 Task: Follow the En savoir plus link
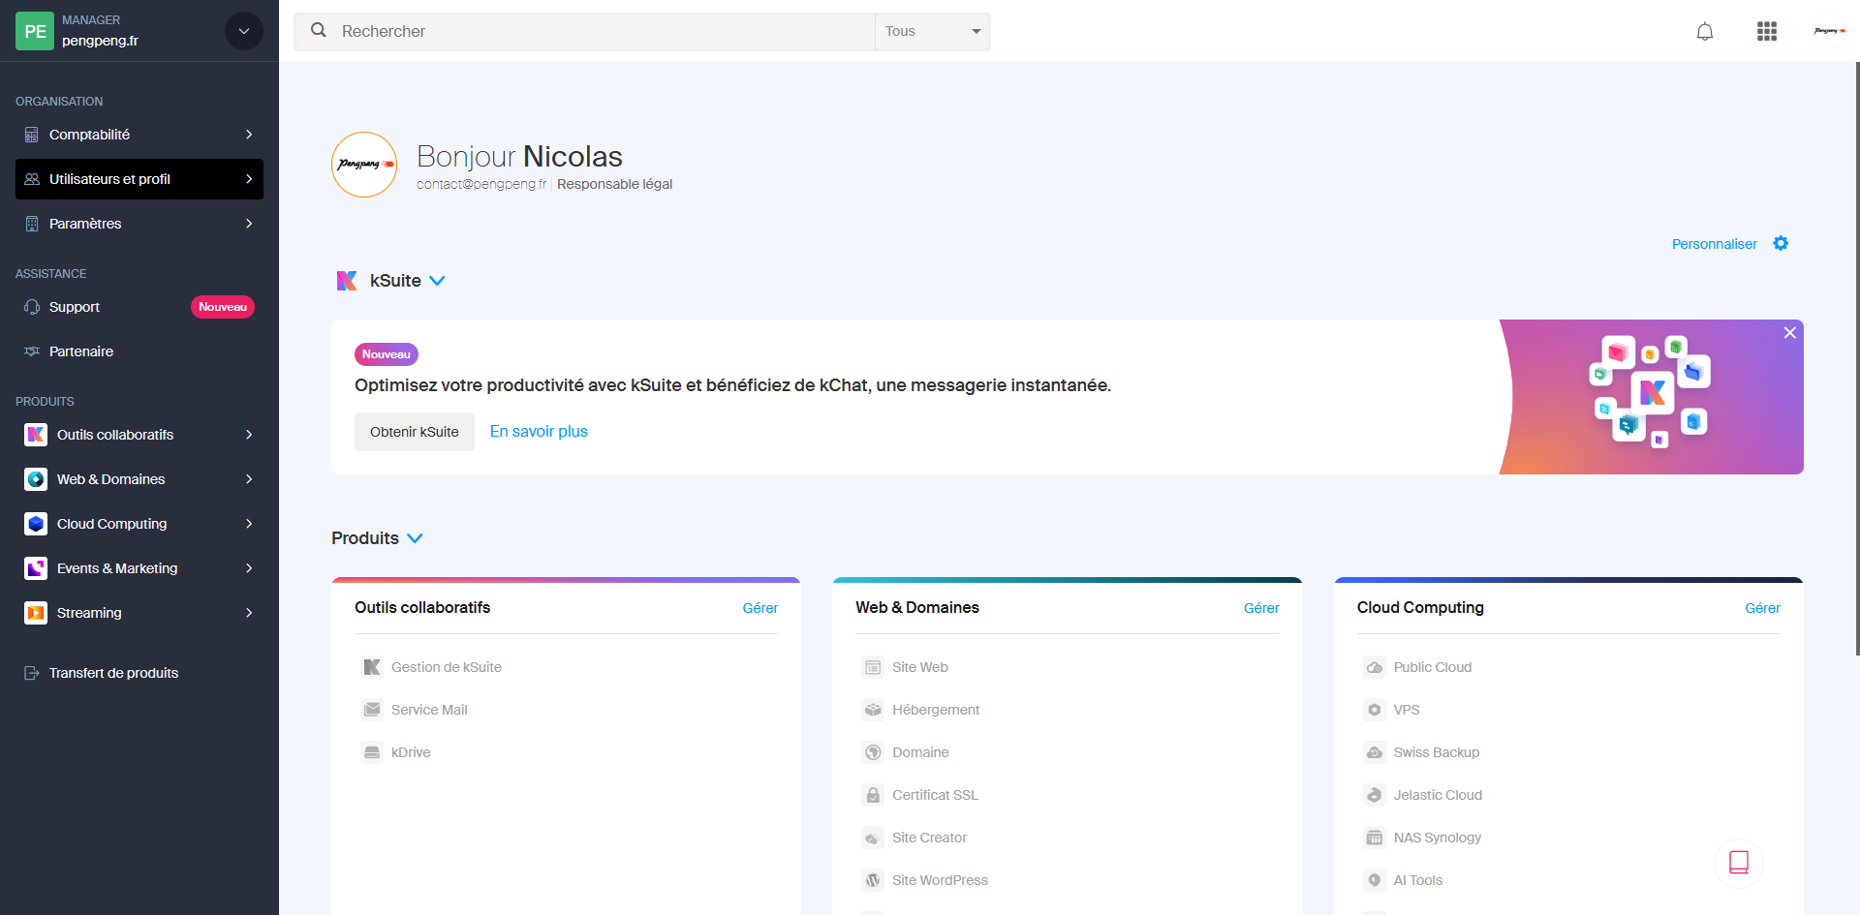coord(539,432)
